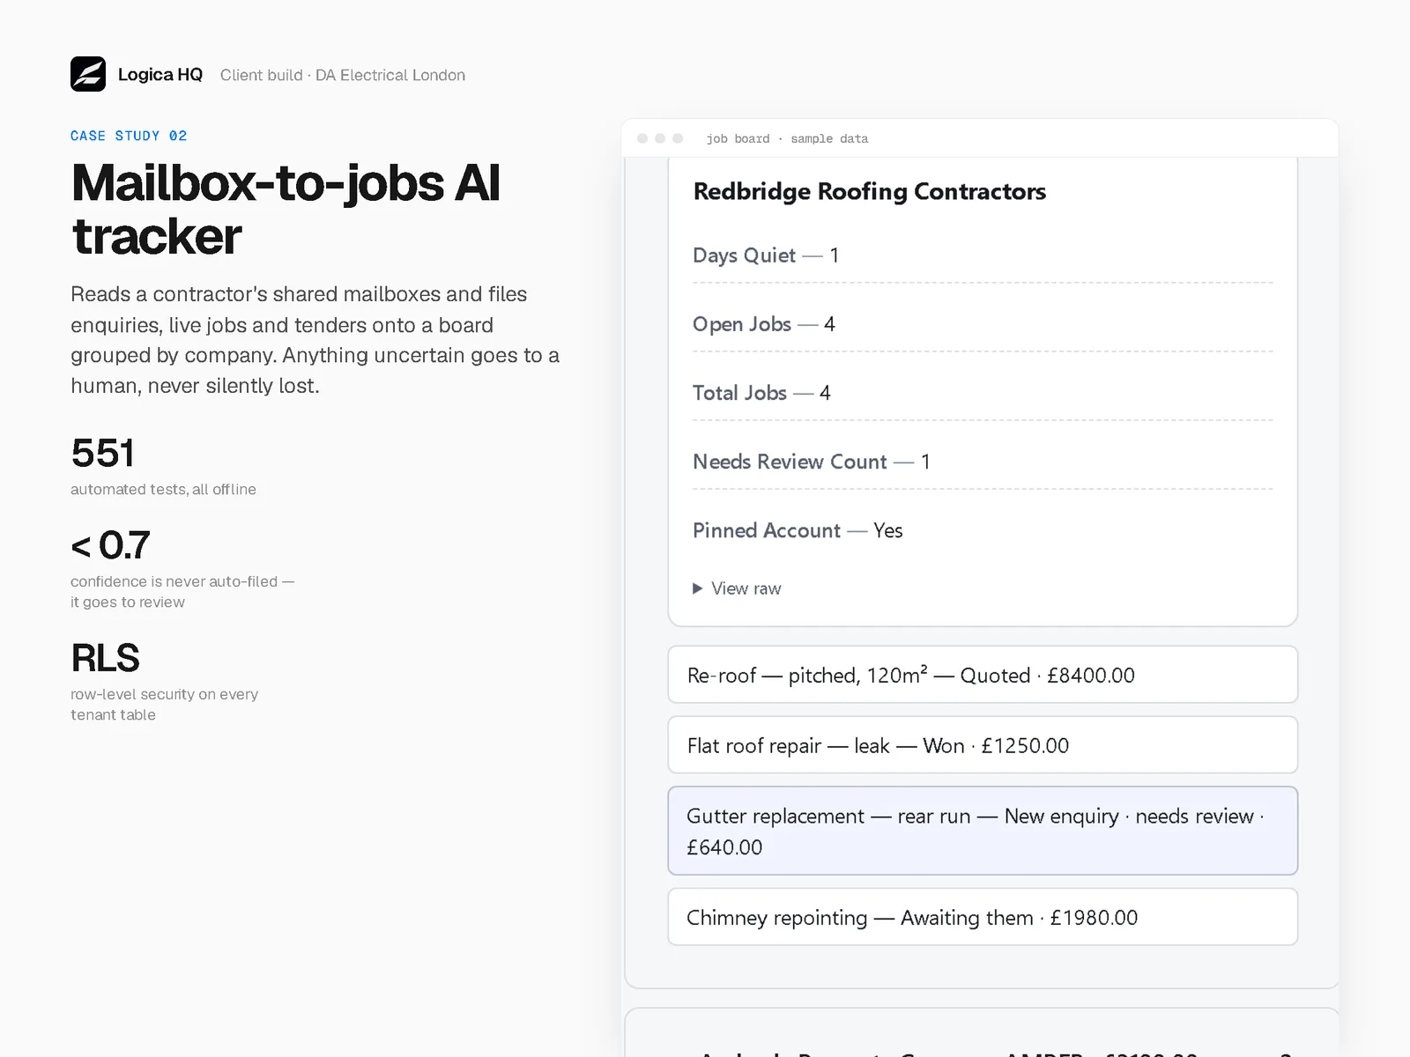1410x1057 pixels.
Task: Open the Re-roof pitched 120m² job row
Action: click(x=983, y=675)
